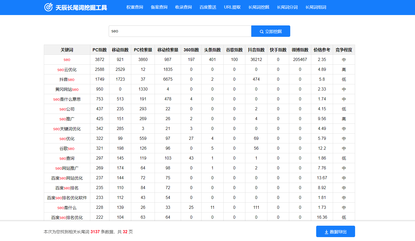
Task: Click 移动检索量 value 6675
Action: coord(168,79)
